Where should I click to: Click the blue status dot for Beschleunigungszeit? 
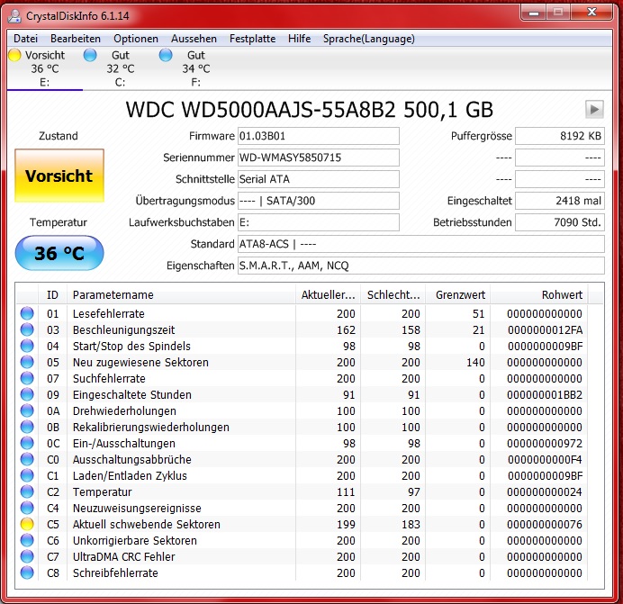pyautogui.click(x=27, y=329)
